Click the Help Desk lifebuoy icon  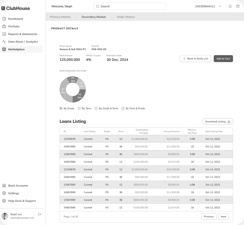click(x=4, y=201)
